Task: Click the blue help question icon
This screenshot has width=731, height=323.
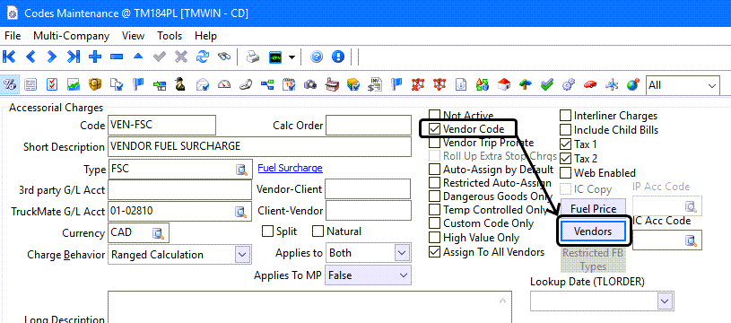Action: point(317,57)
